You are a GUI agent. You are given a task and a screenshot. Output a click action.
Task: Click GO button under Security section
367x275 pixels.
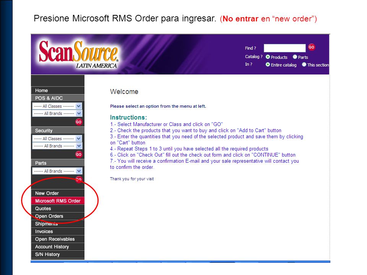[x=79, y=154]
